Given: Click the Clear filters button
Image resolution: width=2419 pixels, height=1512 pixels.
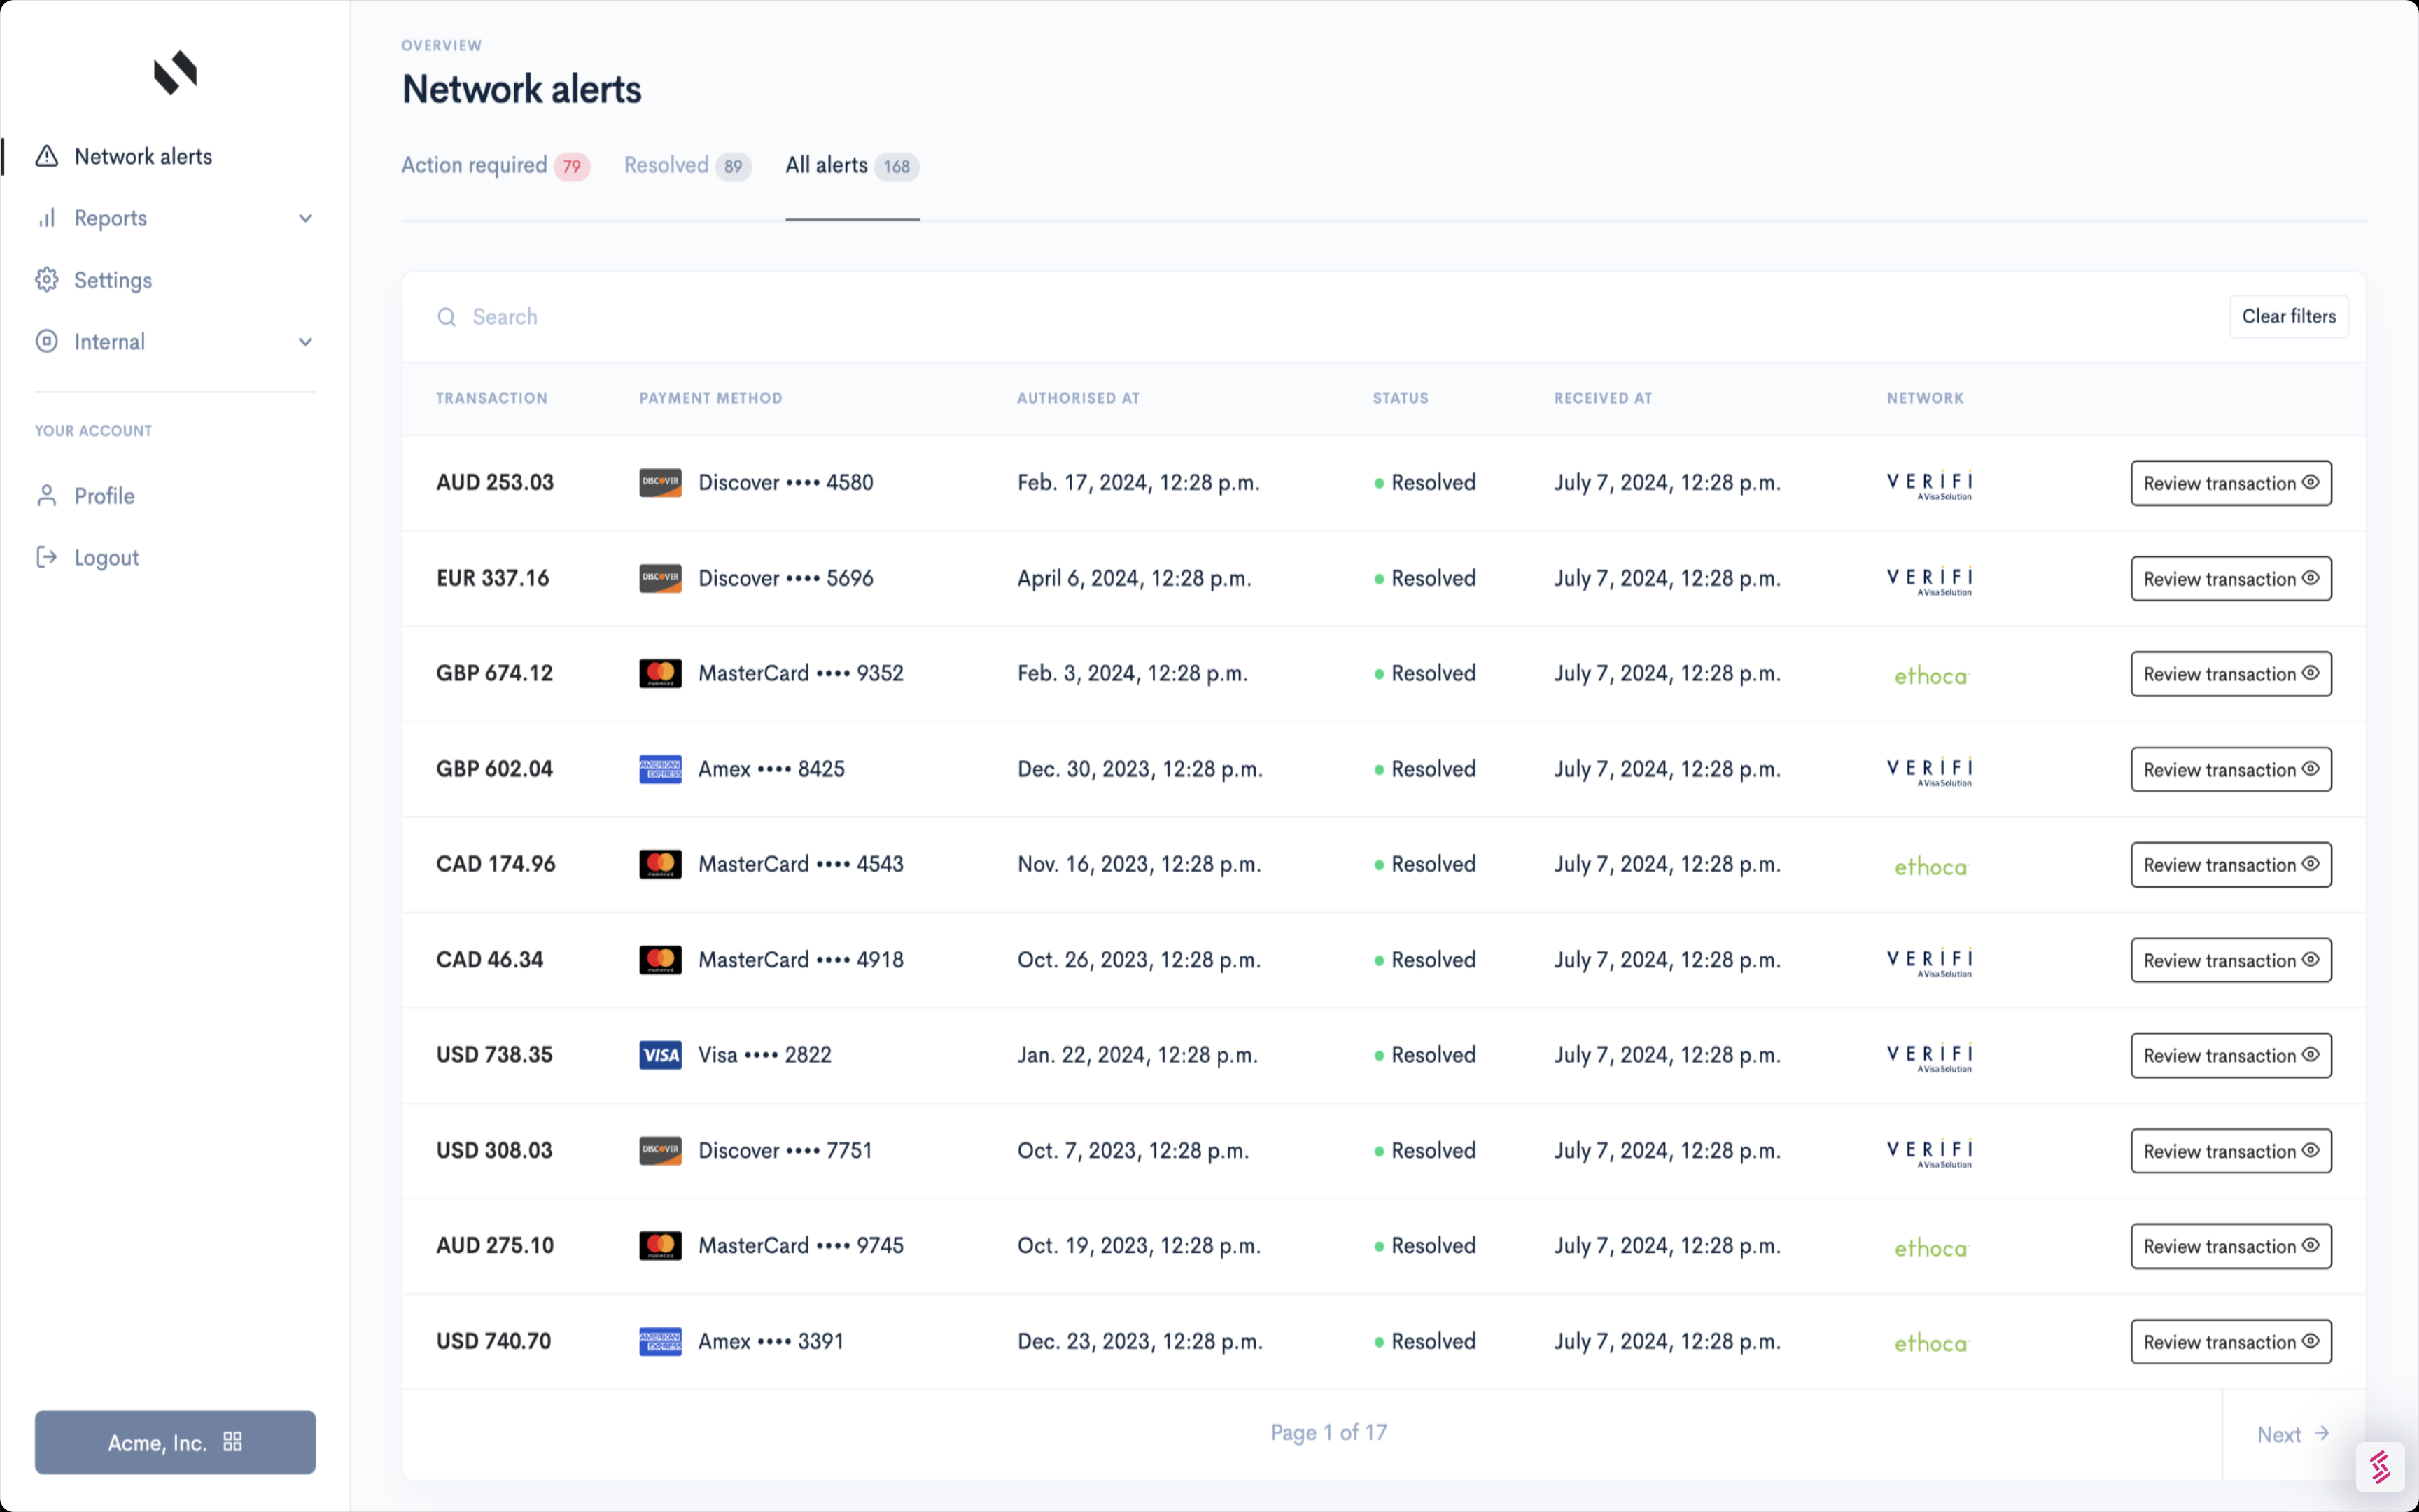Looking at the screenshot, I should [x=2289, y=316].
